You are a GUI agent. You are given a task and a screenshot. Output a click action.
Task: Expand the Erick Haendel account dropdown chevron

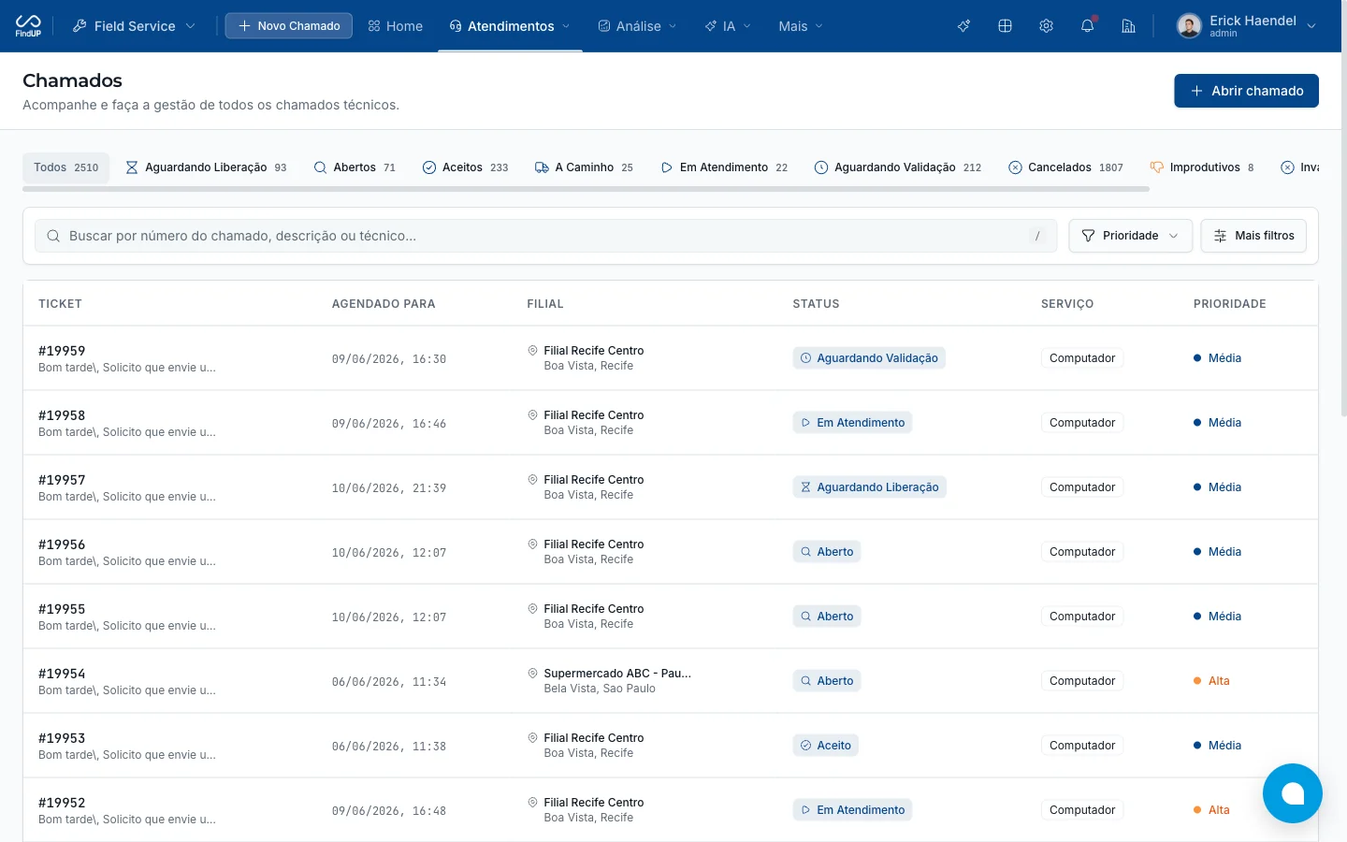click(1311, 26)
